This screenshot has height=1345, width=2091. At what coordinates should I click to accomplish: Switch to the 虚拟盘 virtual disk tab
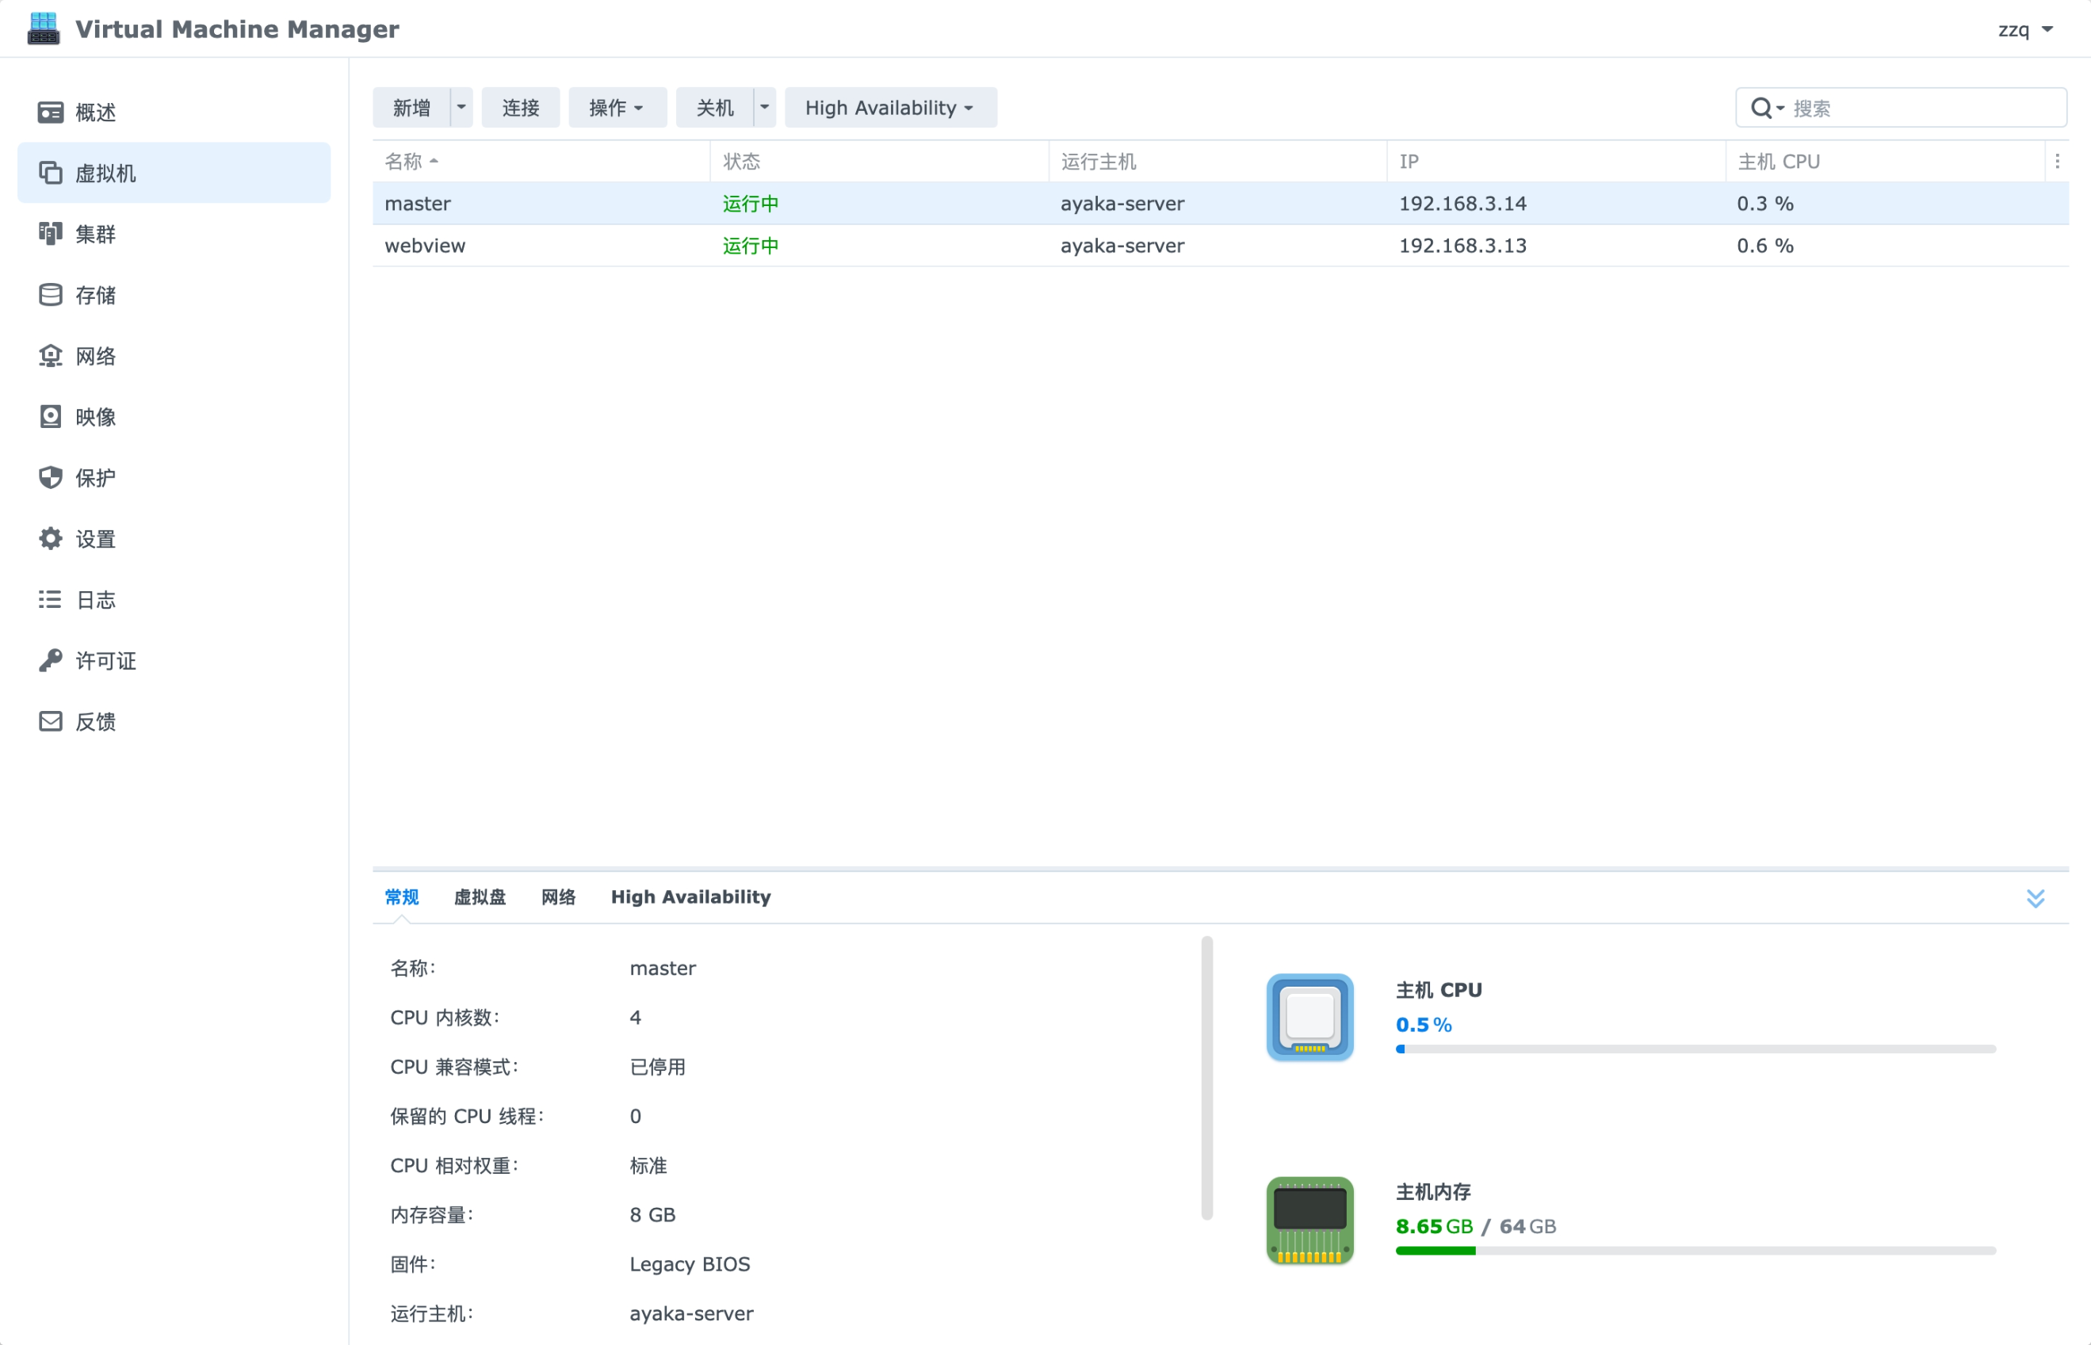pyautogui.click(x=480, y=897)
